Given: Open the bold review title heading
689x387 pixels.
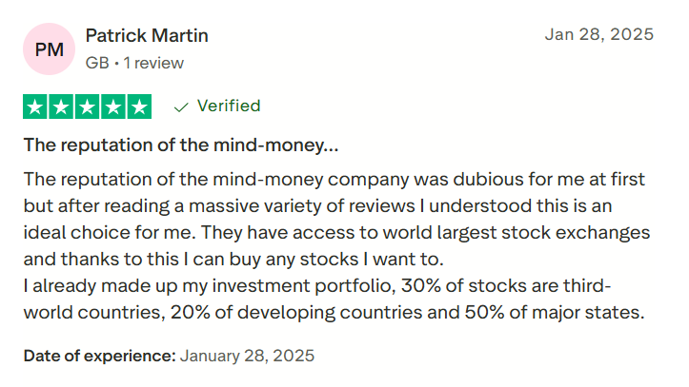Looking at the screenshot, I should 180,145.
